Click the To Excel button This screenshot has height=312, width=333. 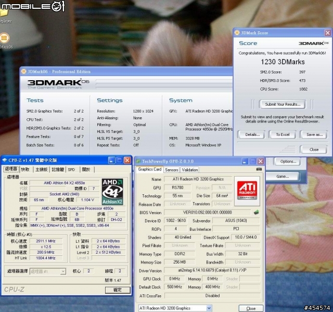pos(283,134)
